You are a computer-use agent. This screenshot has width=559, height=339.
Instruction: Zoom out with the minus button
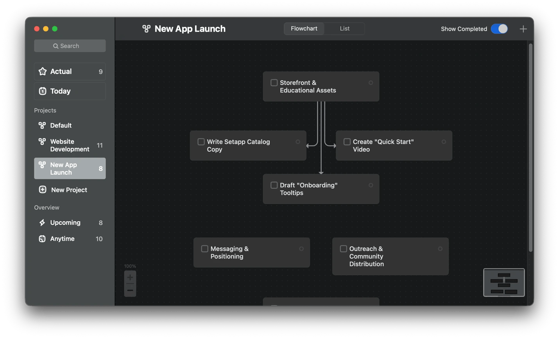coord(130,290)
